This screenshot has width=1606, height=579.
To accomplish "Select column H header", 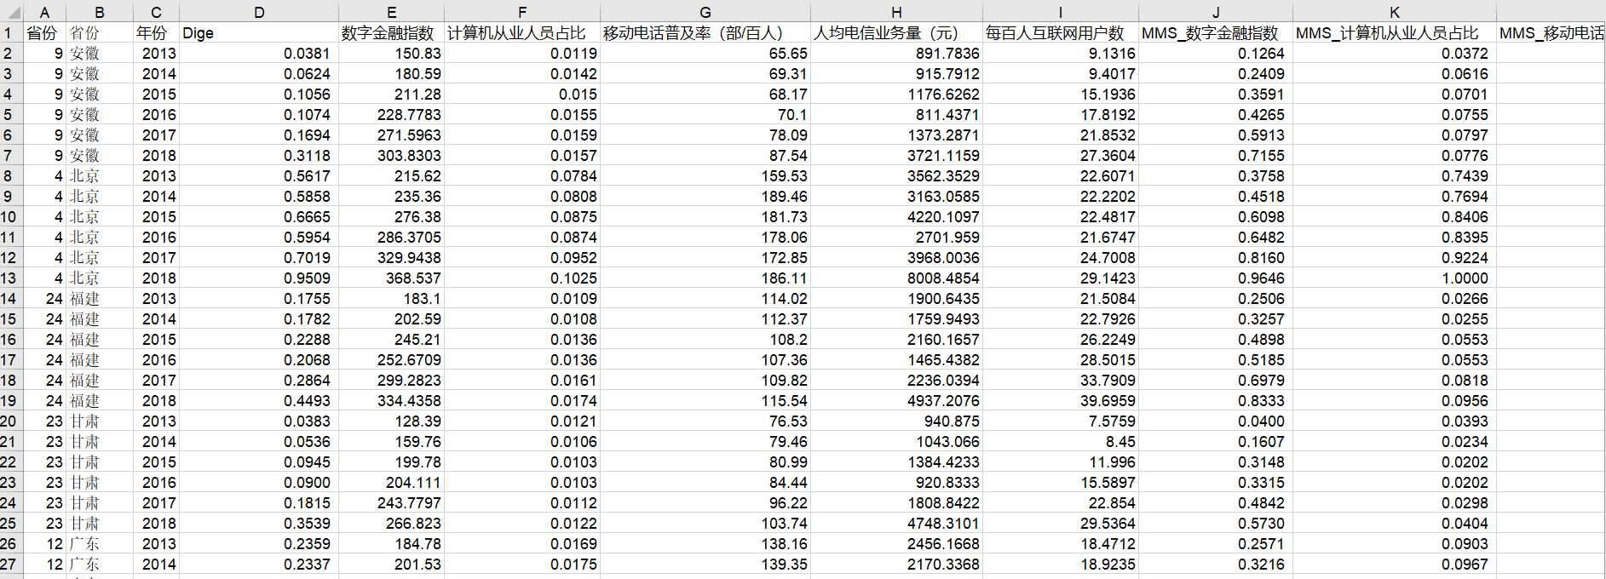I will tap(896, 12).
